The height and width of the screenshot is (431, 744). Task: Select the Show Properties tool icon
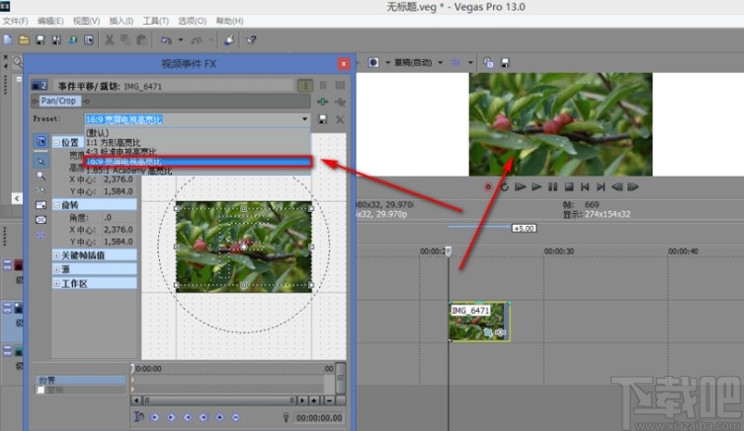pos(41,141)
